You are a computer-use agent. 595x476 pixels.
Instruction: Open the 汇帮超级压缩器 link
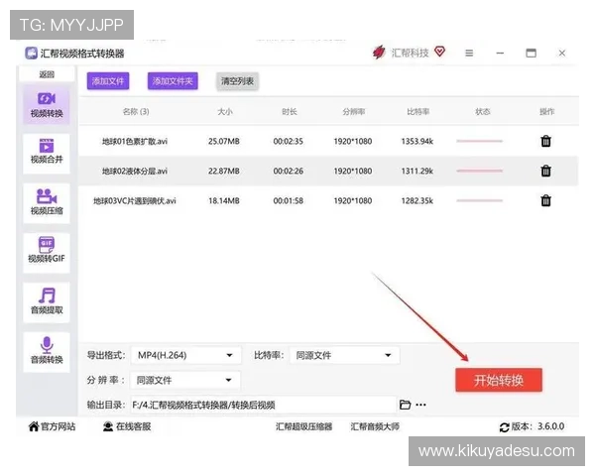(x=304, y=426)
